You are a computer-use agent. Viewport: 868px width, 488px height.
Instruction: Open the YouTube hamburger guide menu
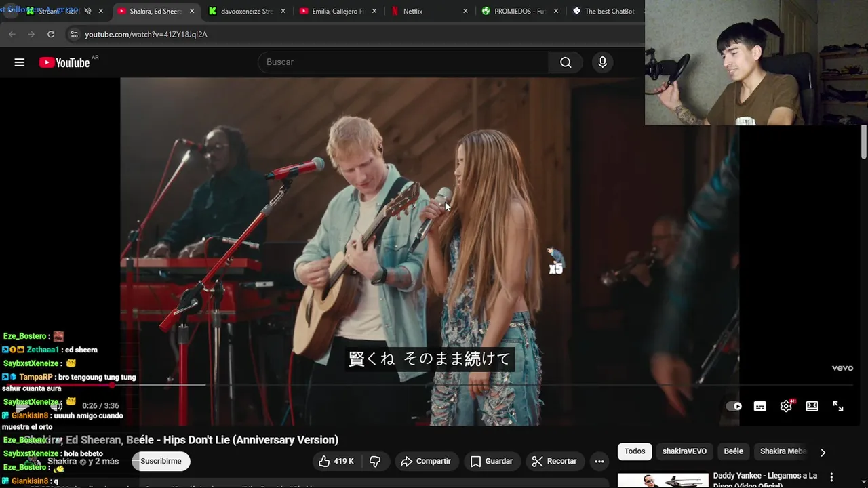[19, 62]
